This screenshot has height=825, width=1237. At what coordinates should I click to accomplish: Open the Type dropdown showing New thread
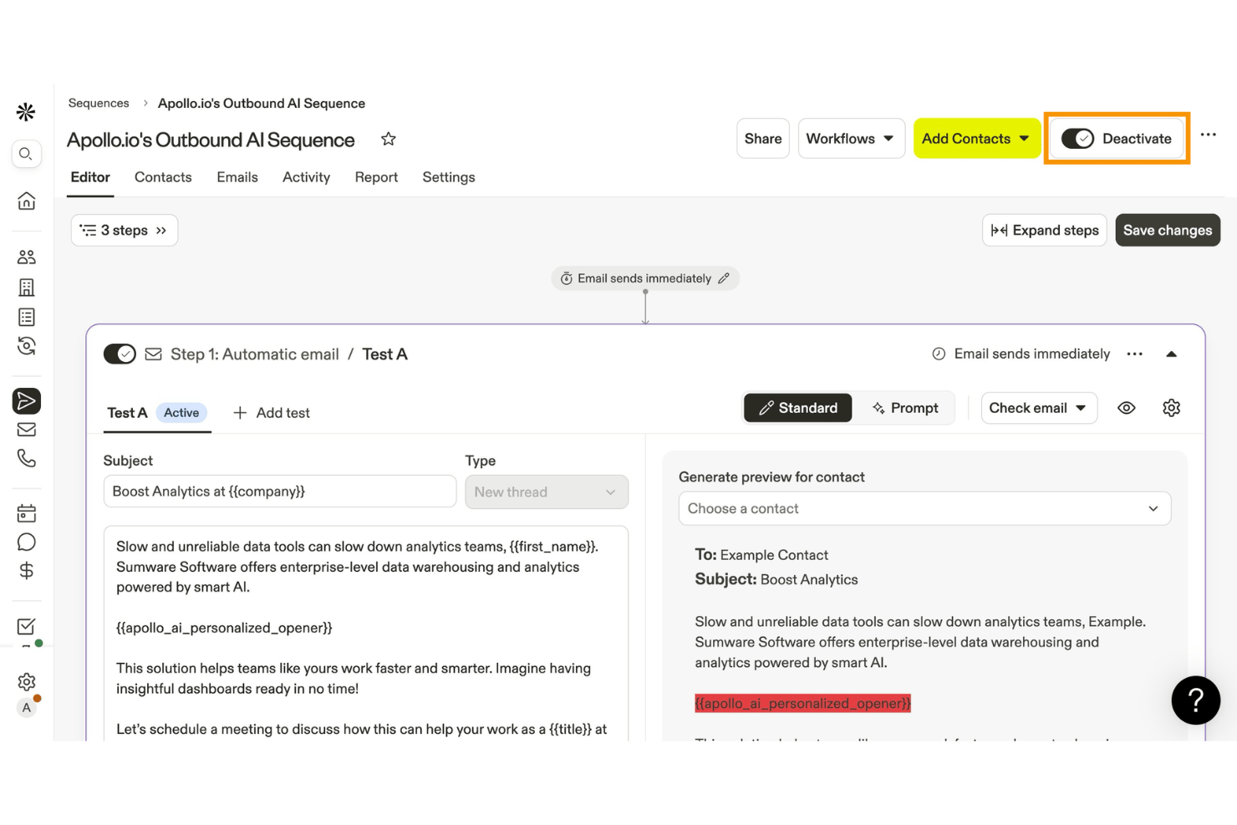(x=547, y=492)
